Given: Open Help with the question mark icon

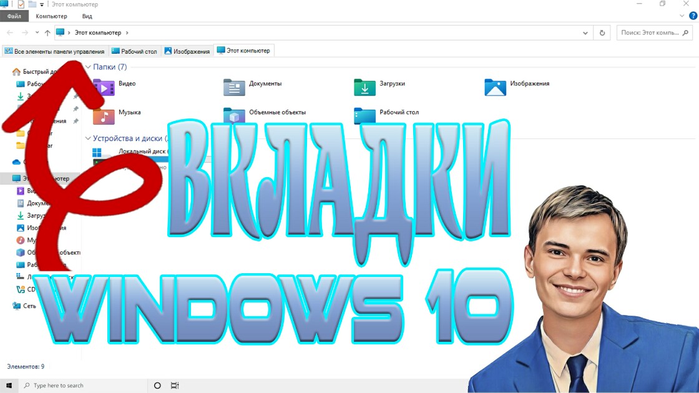Looking at the screenshot, I should click(693, 16).
